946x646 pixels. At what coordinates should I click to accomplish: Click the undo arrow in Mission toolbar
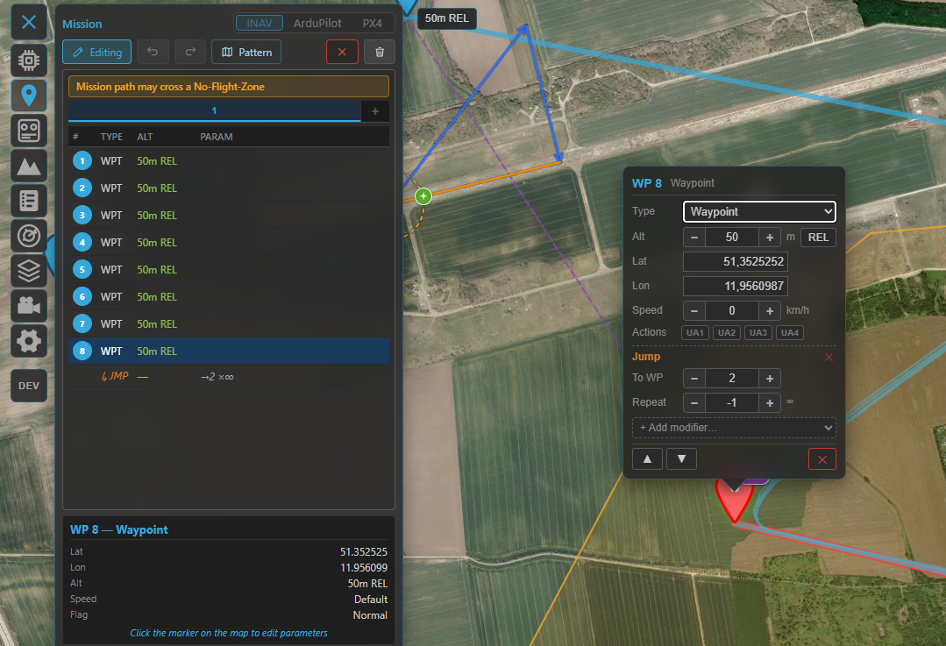tap(153, 52)
